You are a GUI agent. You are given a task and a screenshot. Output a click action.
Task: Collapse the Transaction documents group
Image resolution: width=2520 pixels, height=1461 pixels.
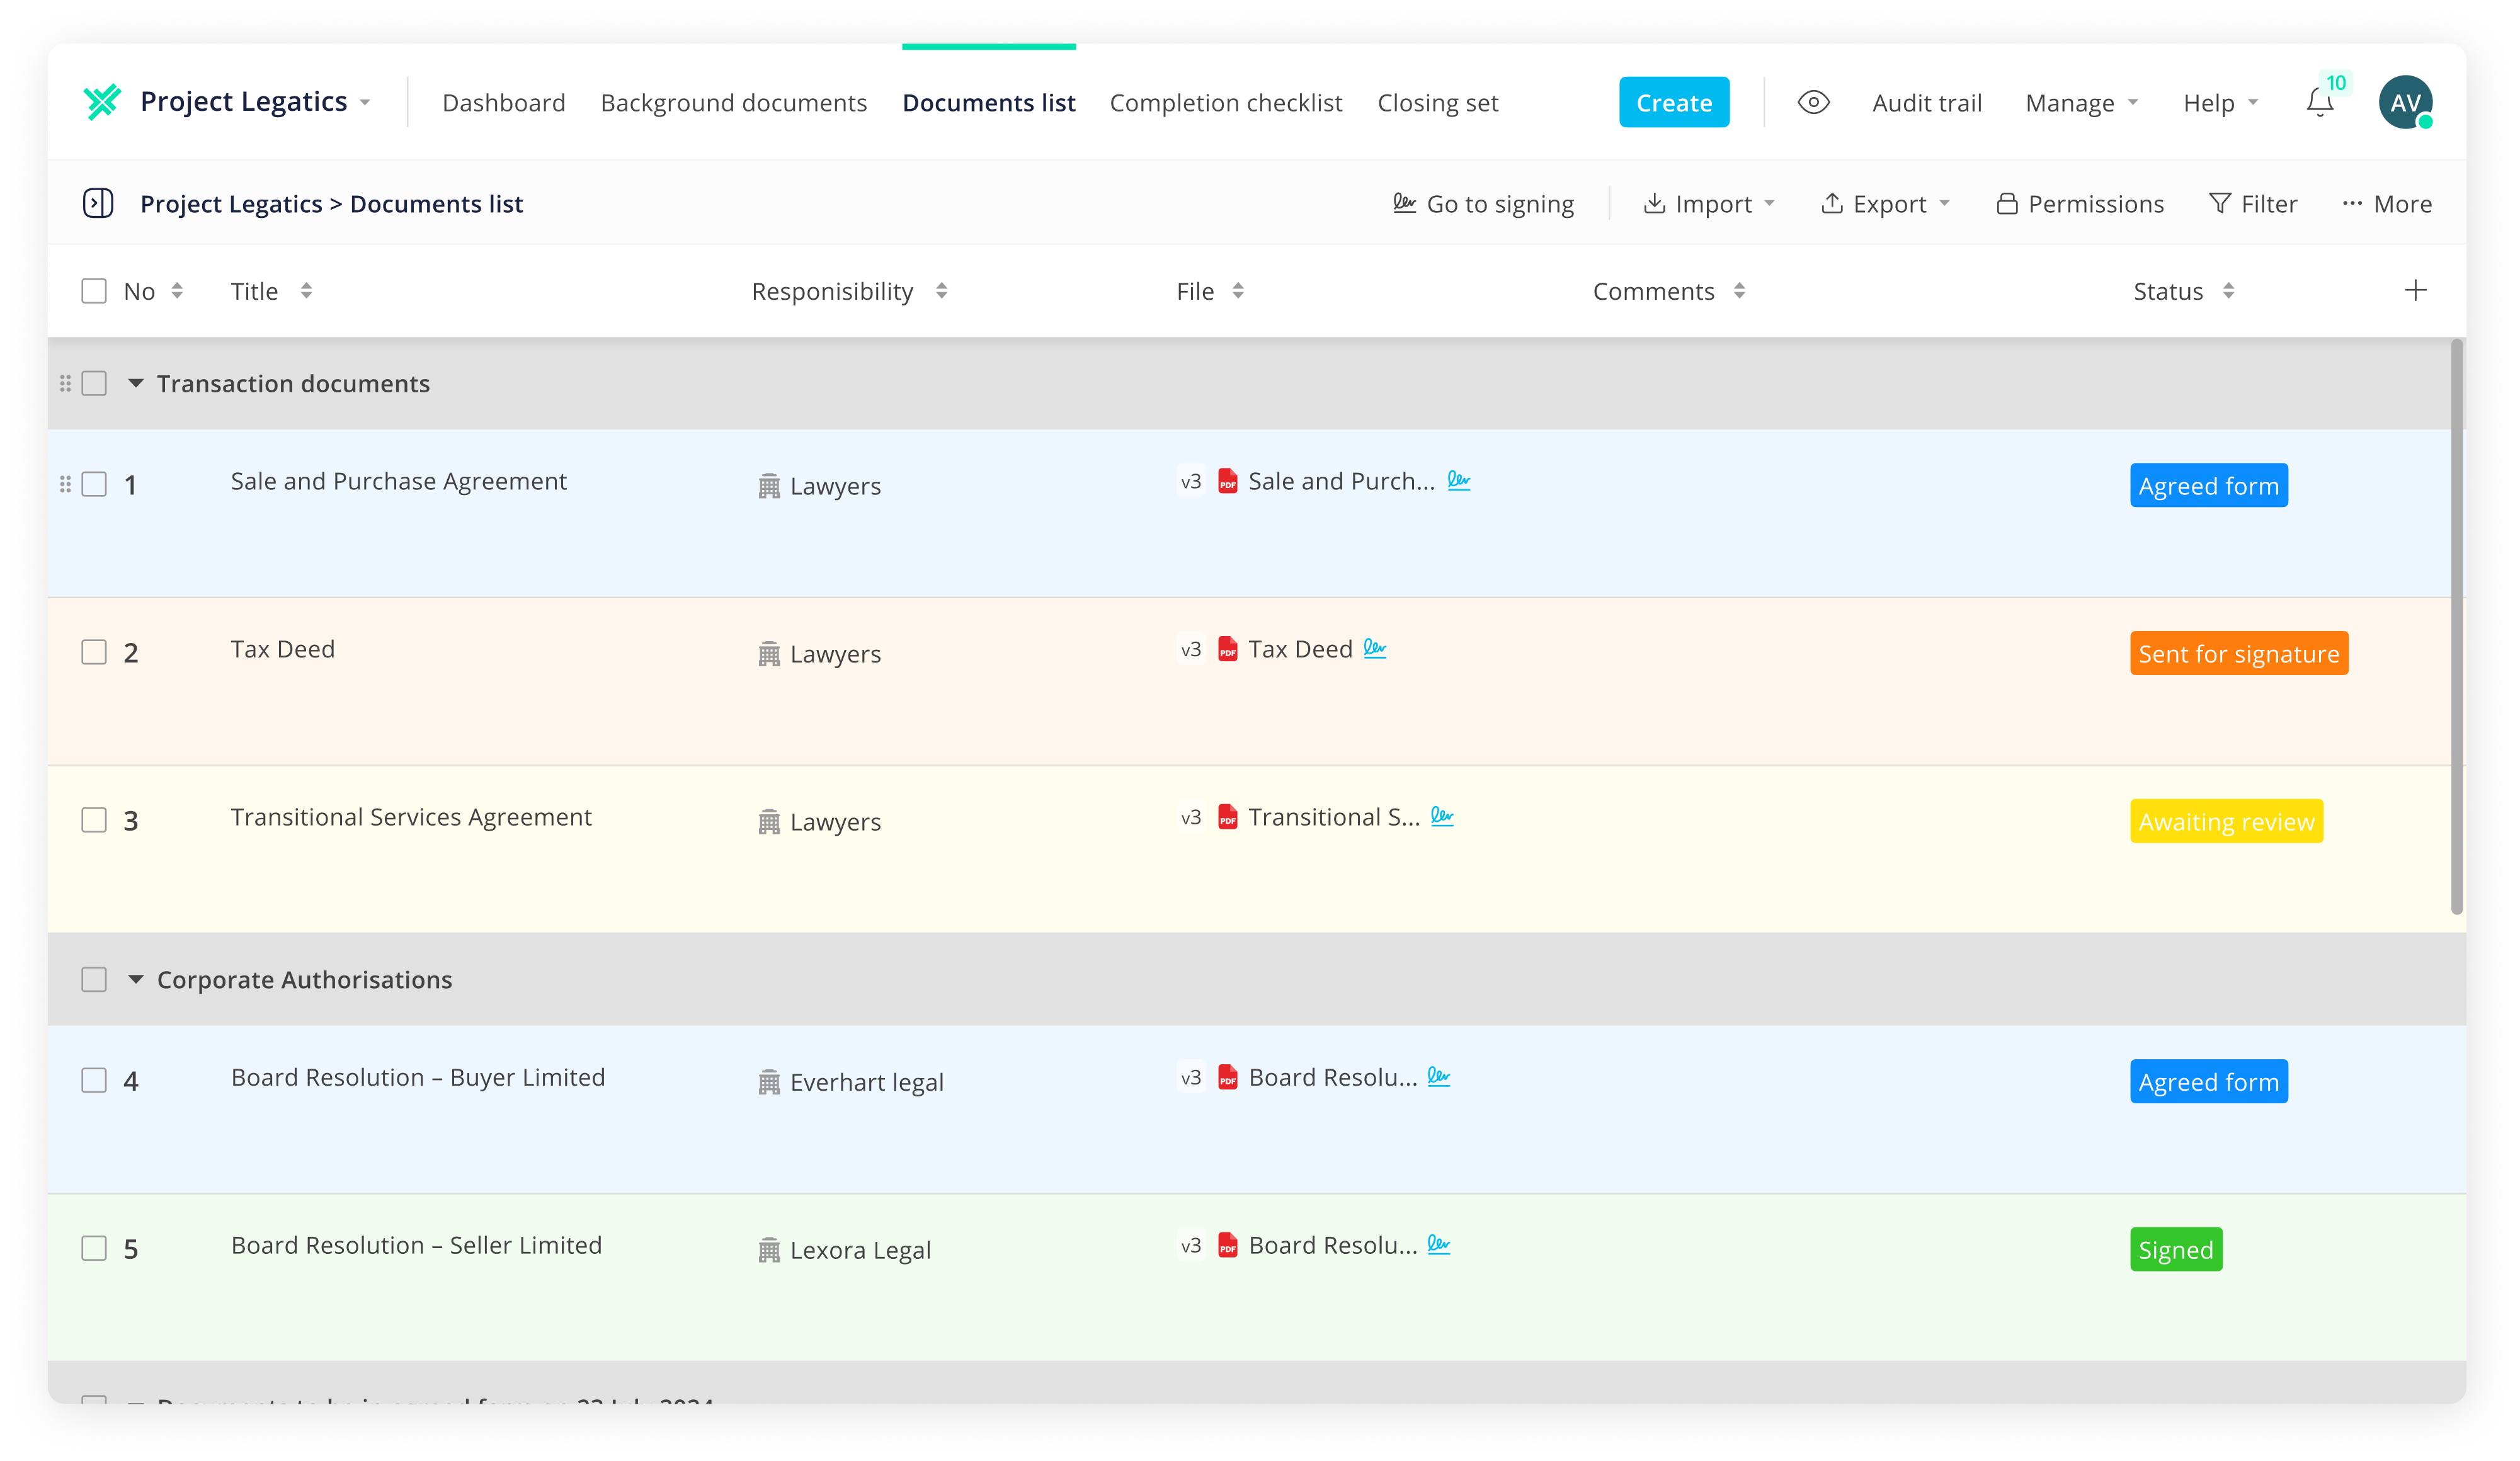click(x=136, y=384)
